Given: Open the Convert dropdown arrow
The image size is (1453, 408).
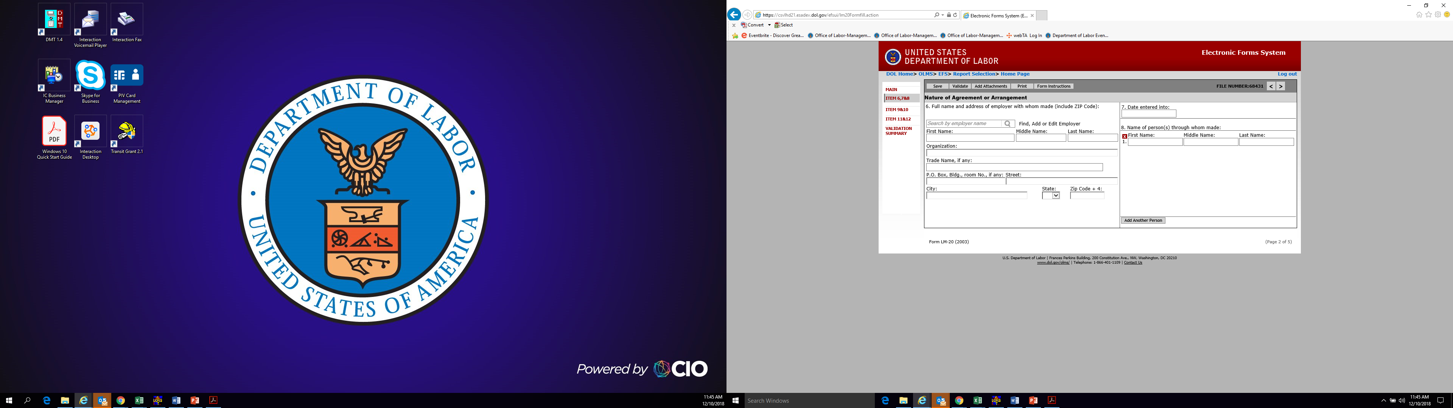Looking at the screenshot, I should 769,25.
